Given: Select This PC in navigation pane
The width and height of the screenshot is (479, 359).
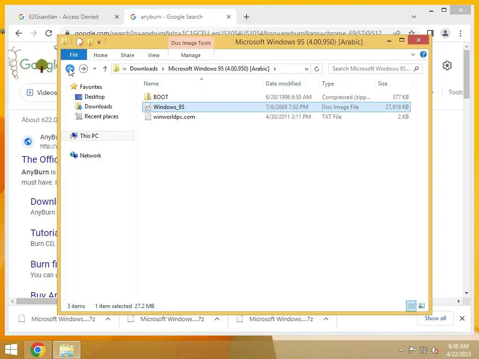Looking at the screenshot, I should [x=98, y=136].
